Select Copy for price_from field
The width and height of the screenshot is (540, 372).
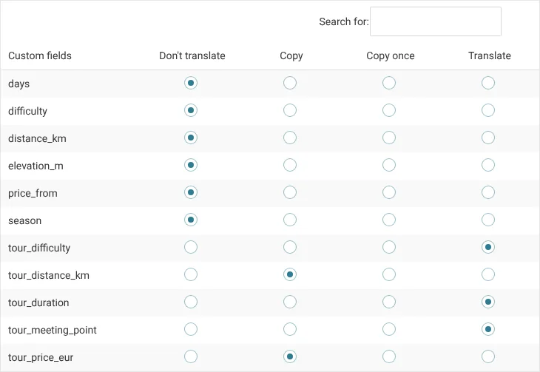pos(290,192)
